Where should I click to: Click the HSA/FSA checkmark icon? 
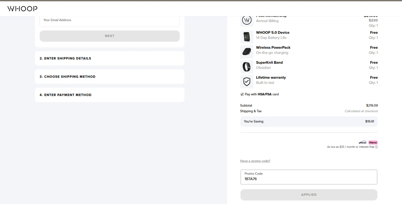tap(242, 94)
